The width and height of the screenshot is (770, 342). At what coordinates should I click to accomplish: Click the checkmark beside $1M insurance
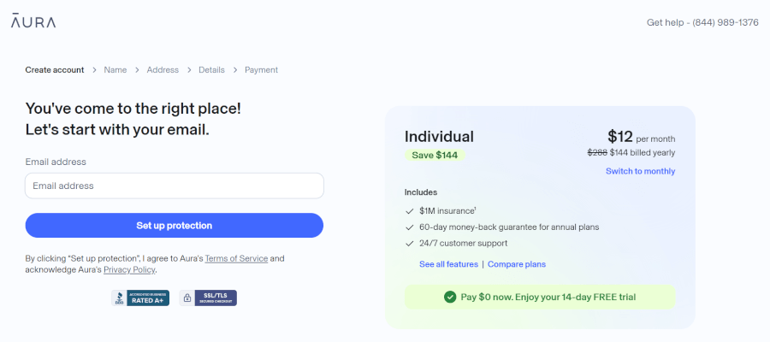click(410, 210)
